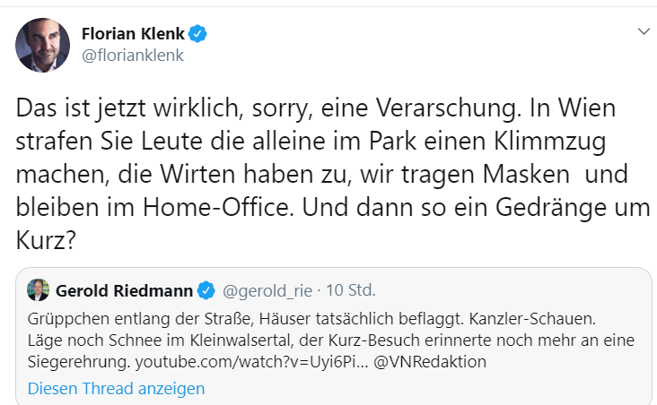Click Siegerehrung in the quoted tweet

pyautogui.click(x=79, y=362)
